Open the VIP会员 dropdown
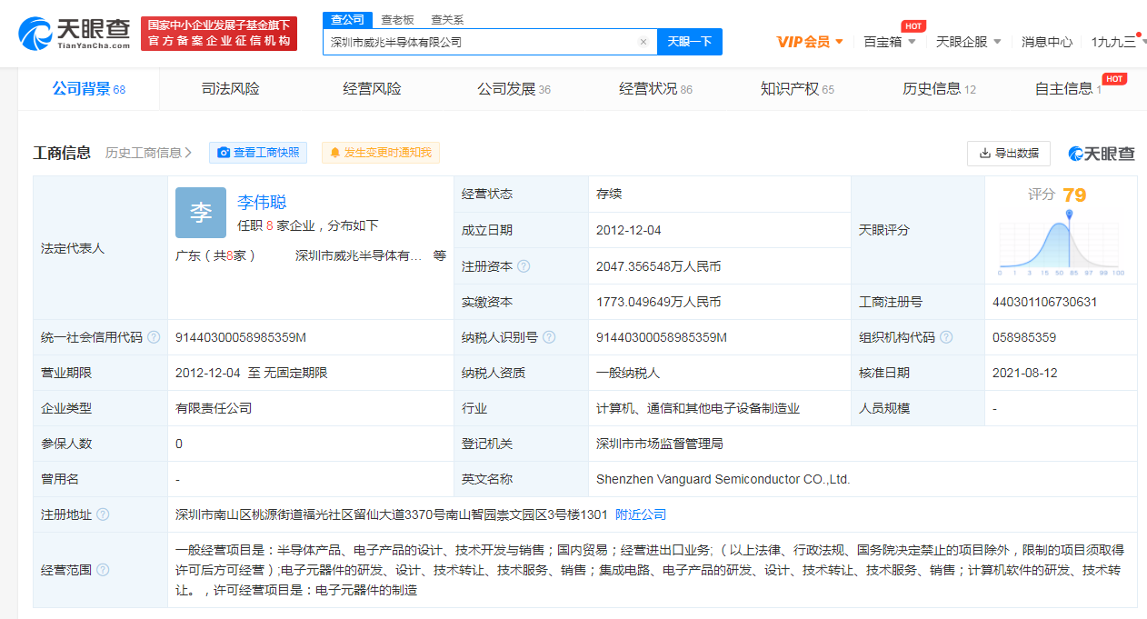1147x619 pixels. point(803,42)
